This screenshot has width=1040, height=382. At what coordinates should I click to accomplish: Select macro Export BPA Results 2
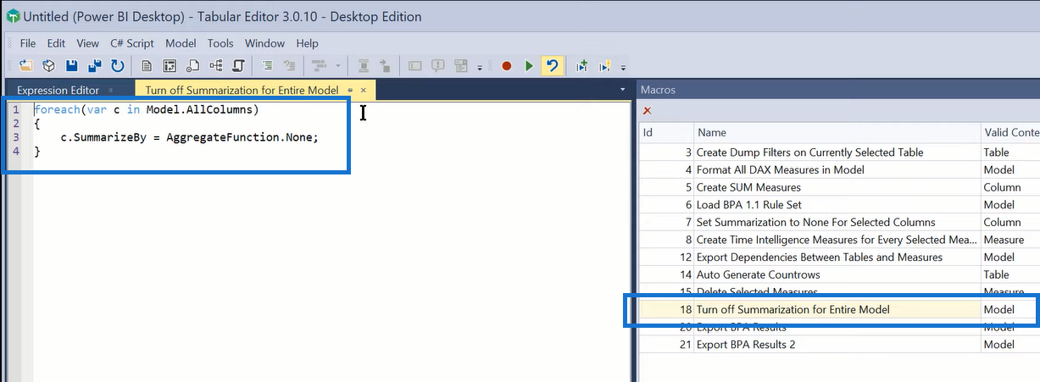click(x=839, y=345)
